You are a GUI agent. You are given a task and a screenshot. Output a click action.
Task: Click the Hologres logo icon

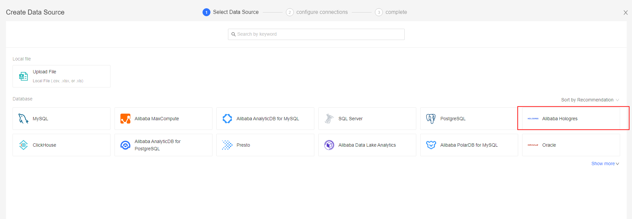pyautogui.click(x=533, y=119)
